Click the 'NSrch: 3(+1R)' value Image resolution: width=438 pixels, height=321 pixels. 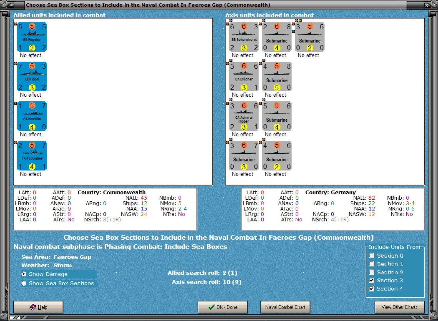coord(102,220)
